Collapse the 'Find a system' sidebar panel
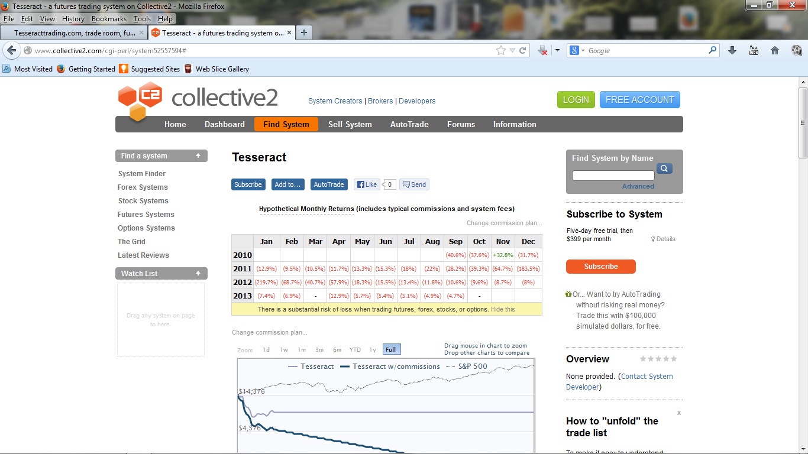 198,156
